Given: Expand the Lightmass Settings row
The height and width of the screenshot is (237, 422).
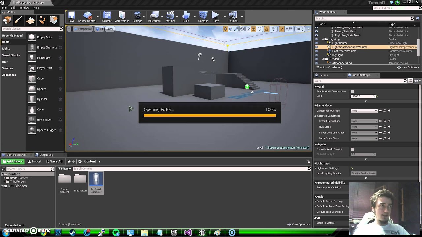Looking at the screenshot, I should tap(315, 168).
